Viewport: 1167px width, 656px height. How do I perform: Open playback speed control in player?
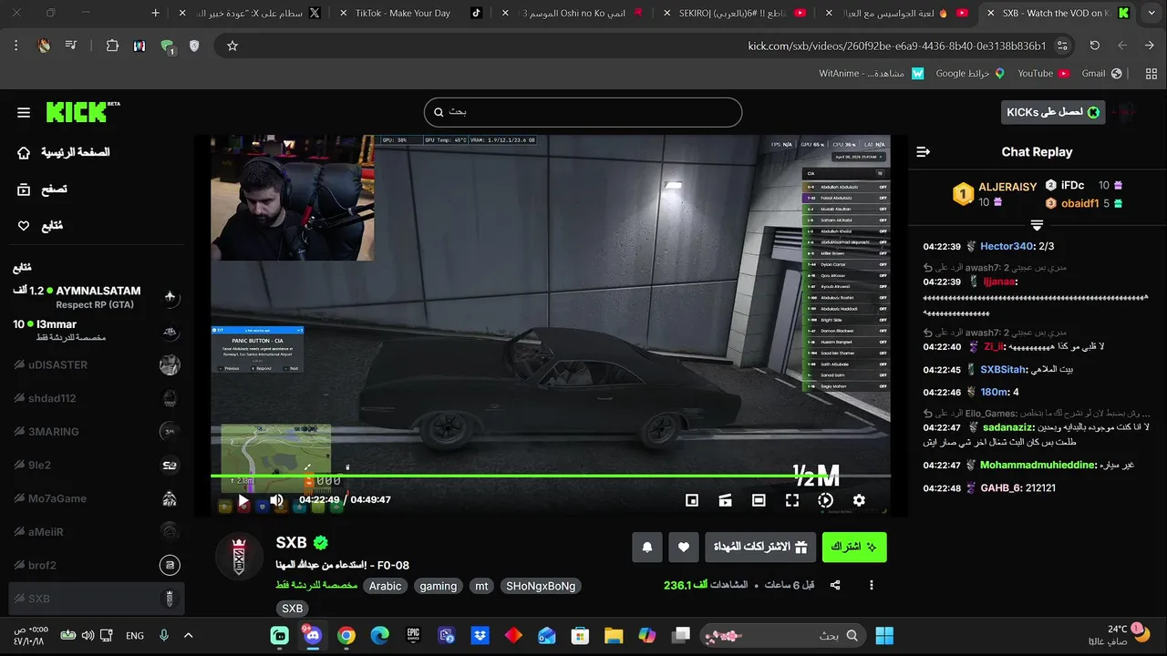coord(825,500)
